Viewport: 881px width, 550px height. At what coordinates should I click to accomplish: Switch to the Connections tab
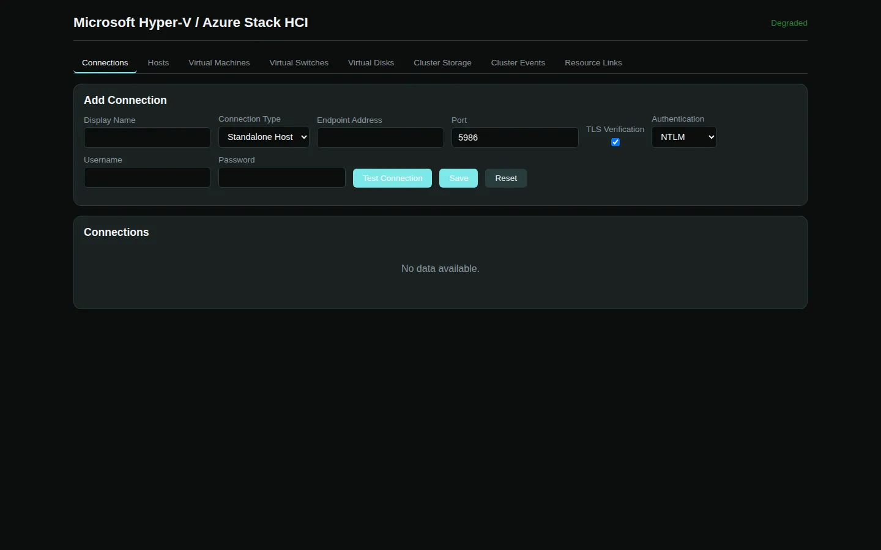click(x=105, y=63)
